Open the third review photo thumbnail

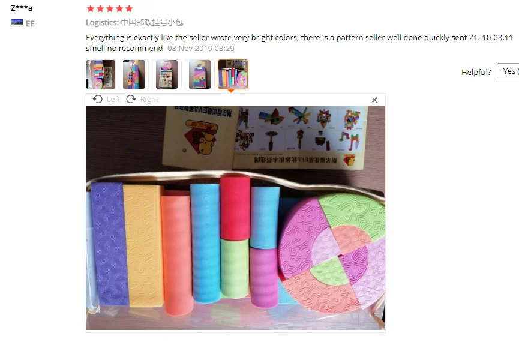tap(167, 74)
